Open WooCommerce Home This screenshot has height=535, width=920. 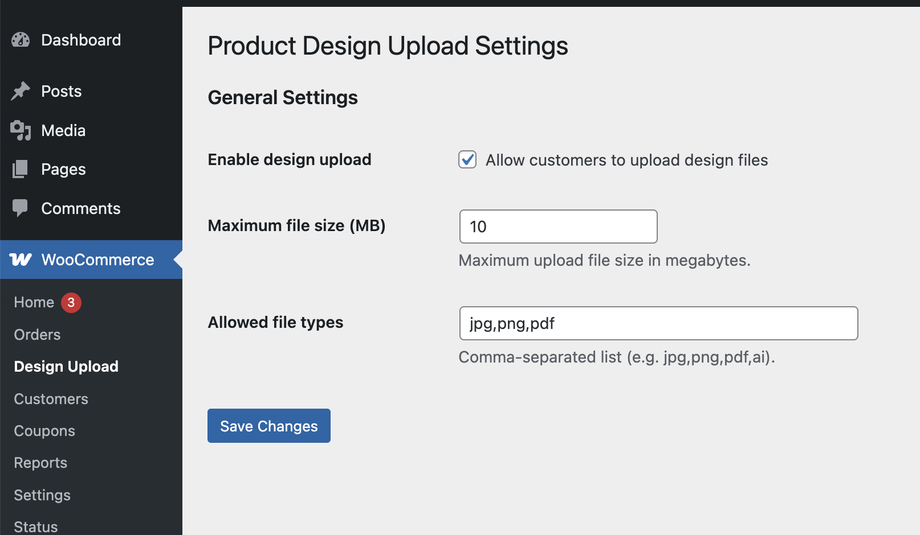click(x=33, y=302)
